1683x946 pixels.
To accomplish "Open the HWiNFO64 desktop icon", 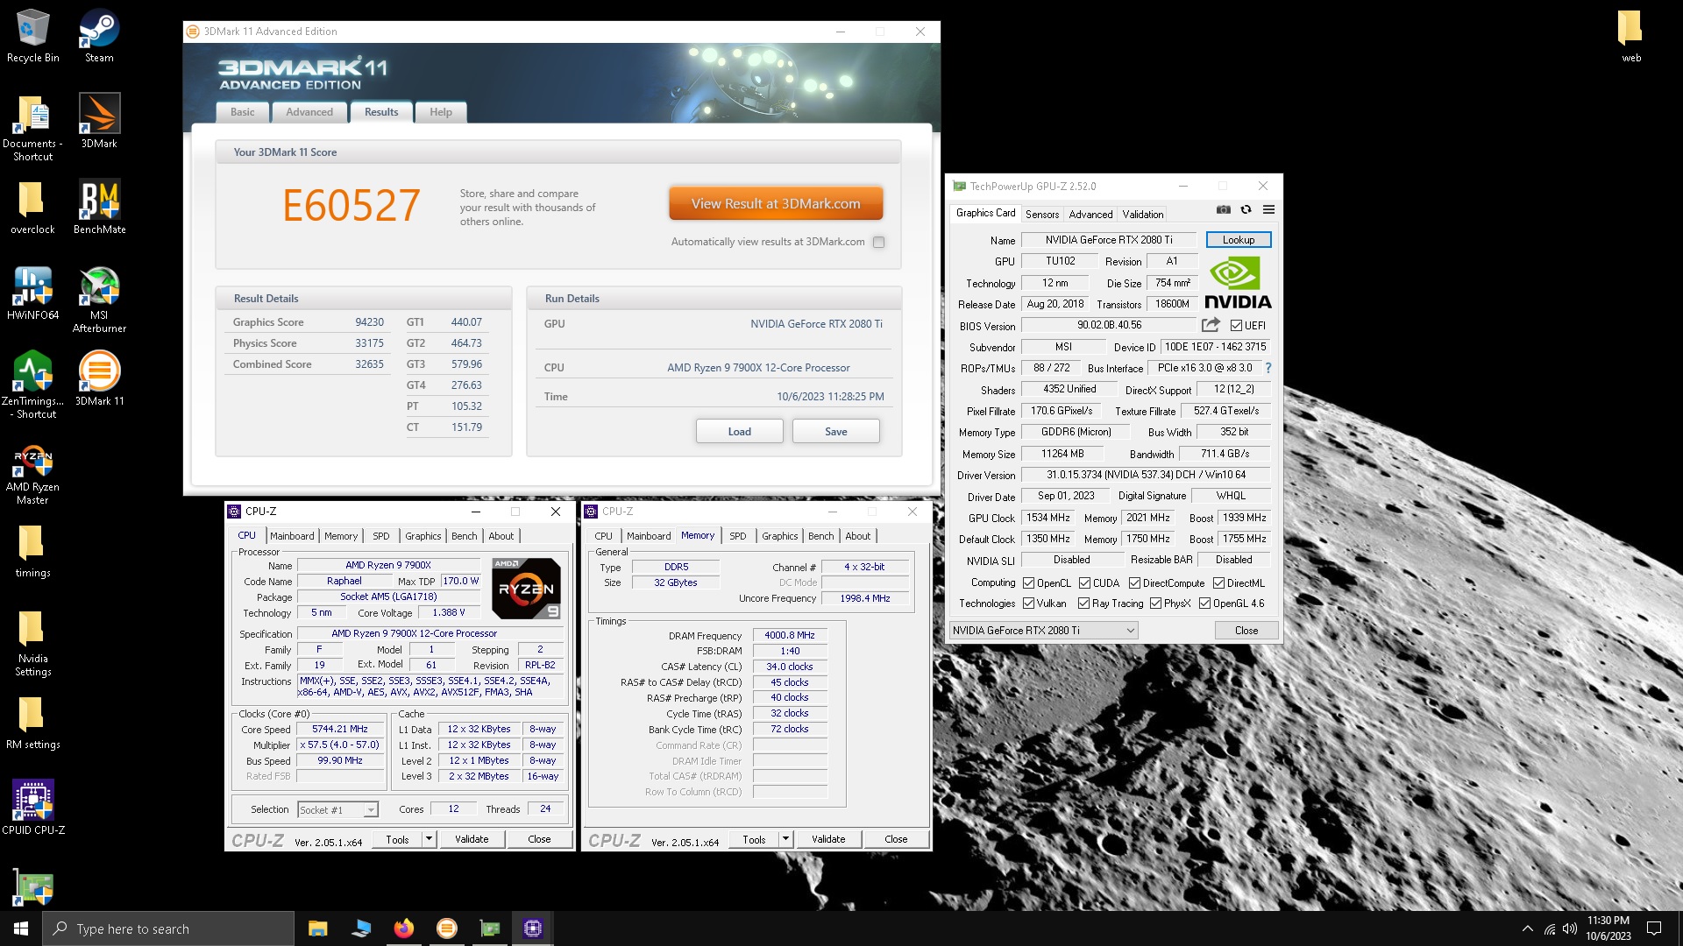I will (x=32, y=293).
